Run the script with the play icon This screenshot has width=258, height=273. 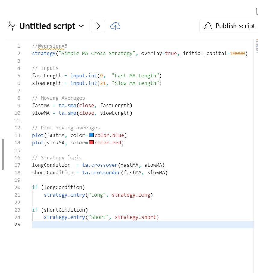[98, 26]
